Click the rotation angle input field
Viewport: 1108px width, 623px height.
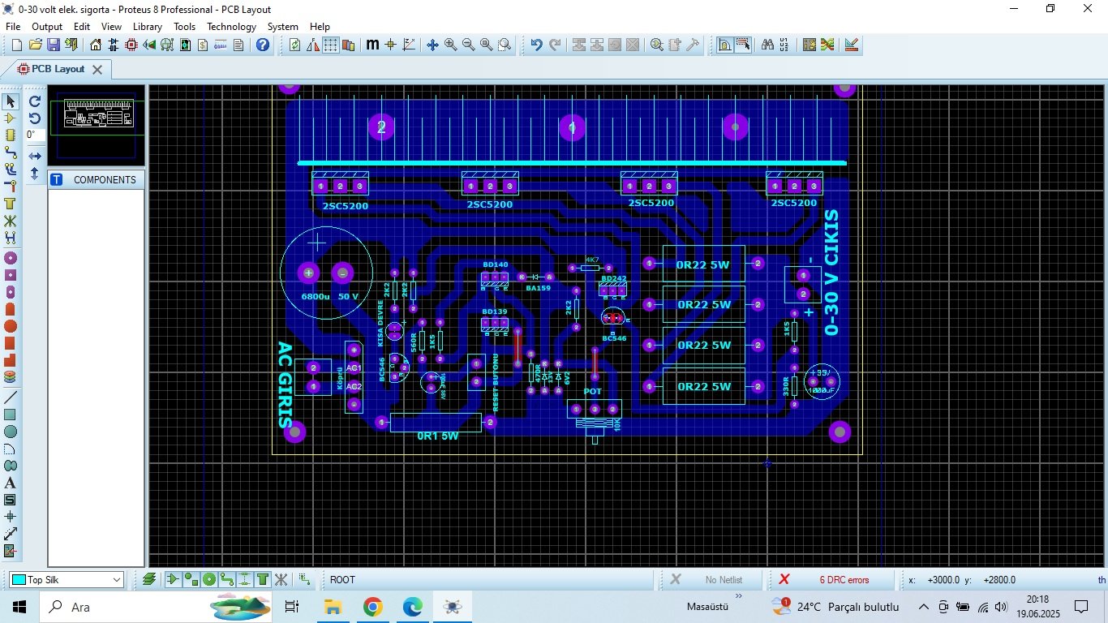pos(35,135)
